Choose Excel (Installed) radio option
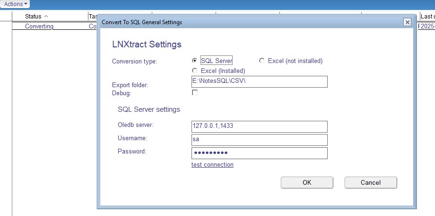 pos(195,71)
